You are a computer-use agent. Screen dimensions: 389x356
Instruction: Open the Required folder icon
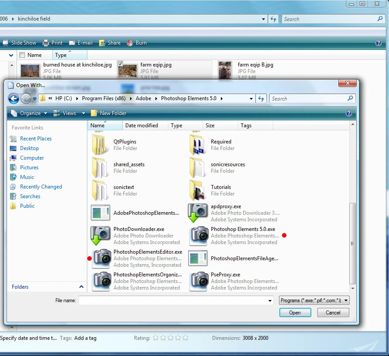tap(197, 145)
